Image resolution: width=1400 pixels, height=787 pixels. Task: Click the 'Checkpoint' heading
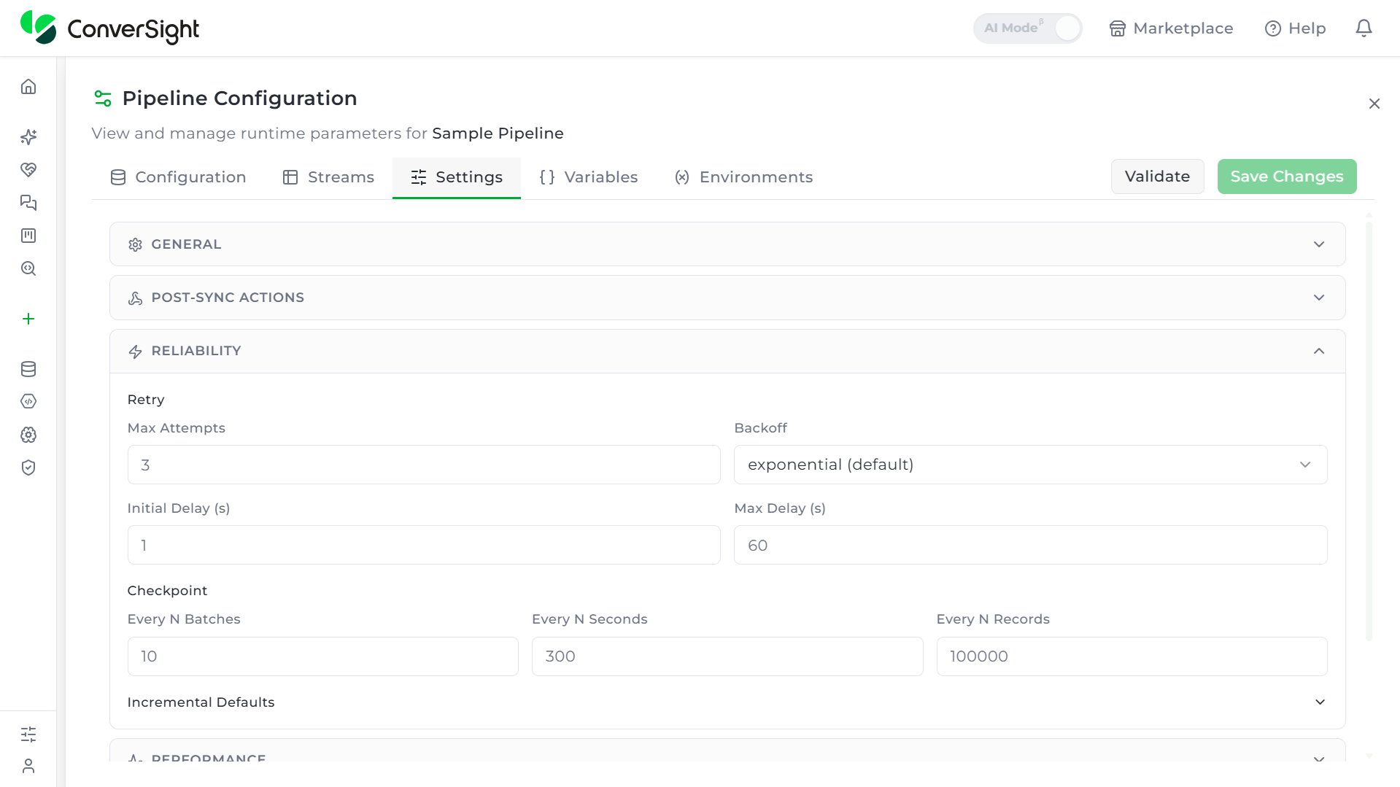(167, 591)
